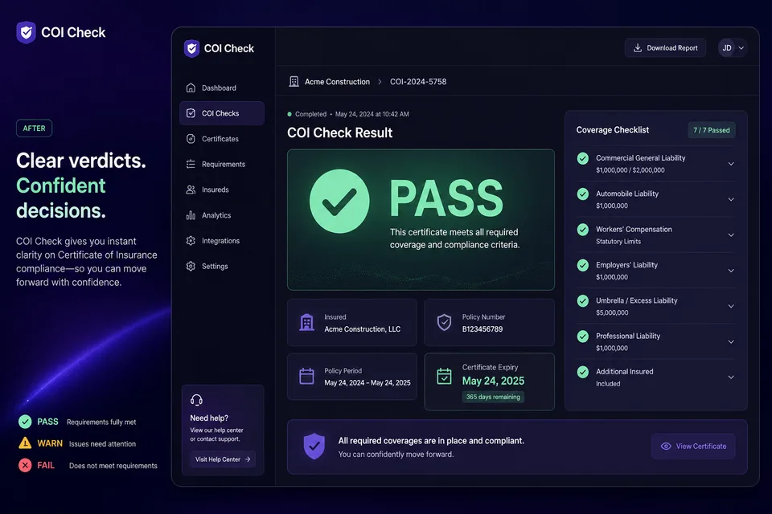Click the COI Check Result heading
The width and height of the screenshot is (772, 514).
point(339,133)
